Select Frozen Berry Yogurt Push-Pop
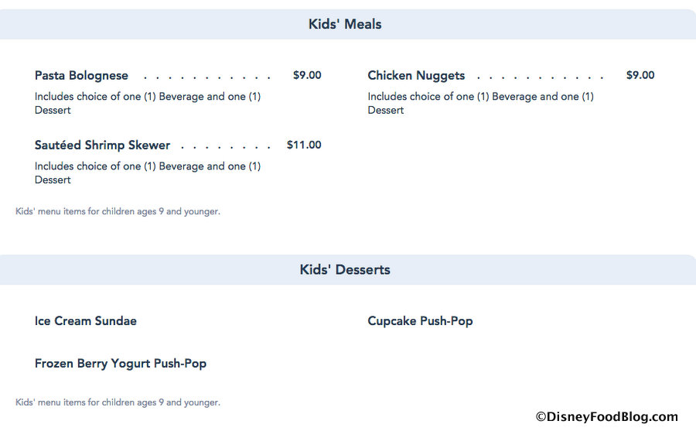 point(121,364)
